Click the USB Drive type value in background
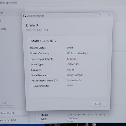126x126 pixels. pyautogui.click(x=72, y=118)
